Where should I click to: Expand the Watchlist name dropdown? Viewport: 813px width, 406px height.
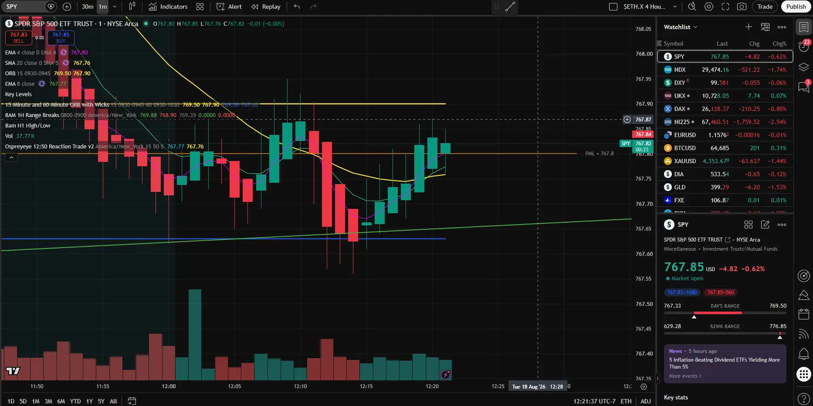[681, 27]
